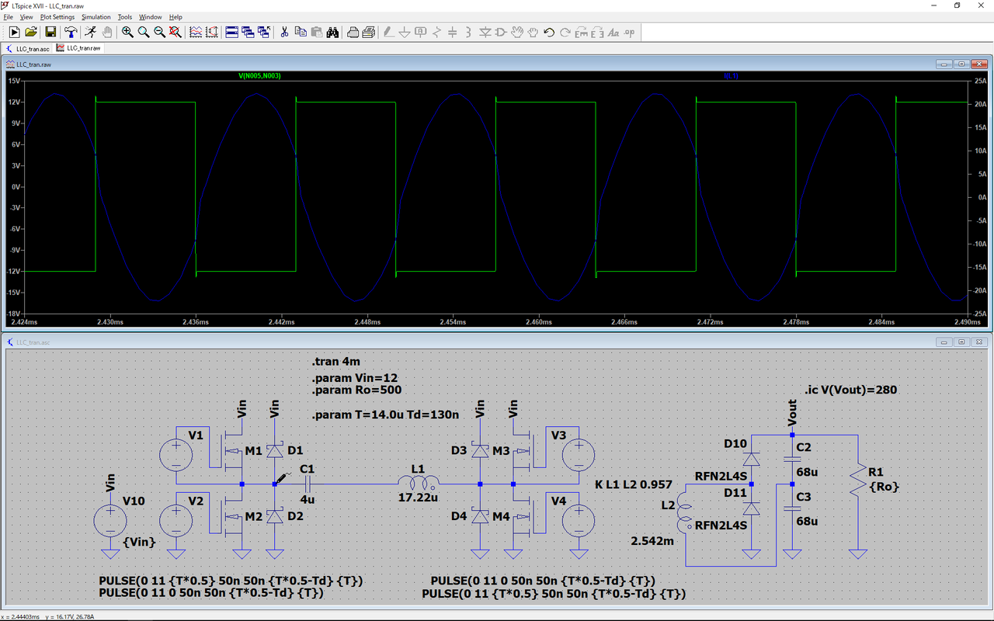Click the Close All Windows icon

point(264,32)
